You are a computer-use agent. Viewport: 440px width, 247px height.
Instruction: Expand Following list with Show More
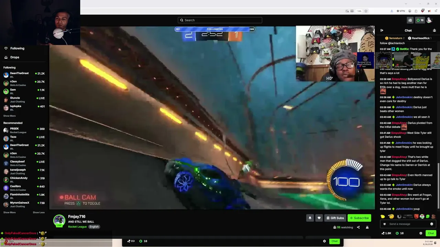coord(10,116)
